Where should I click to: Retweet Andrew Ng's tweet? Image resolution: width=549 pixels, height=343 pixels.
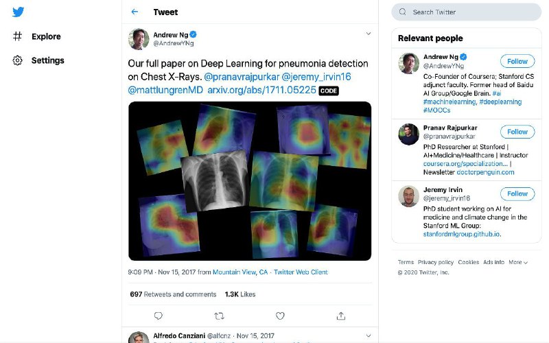[x=219, y=316]
